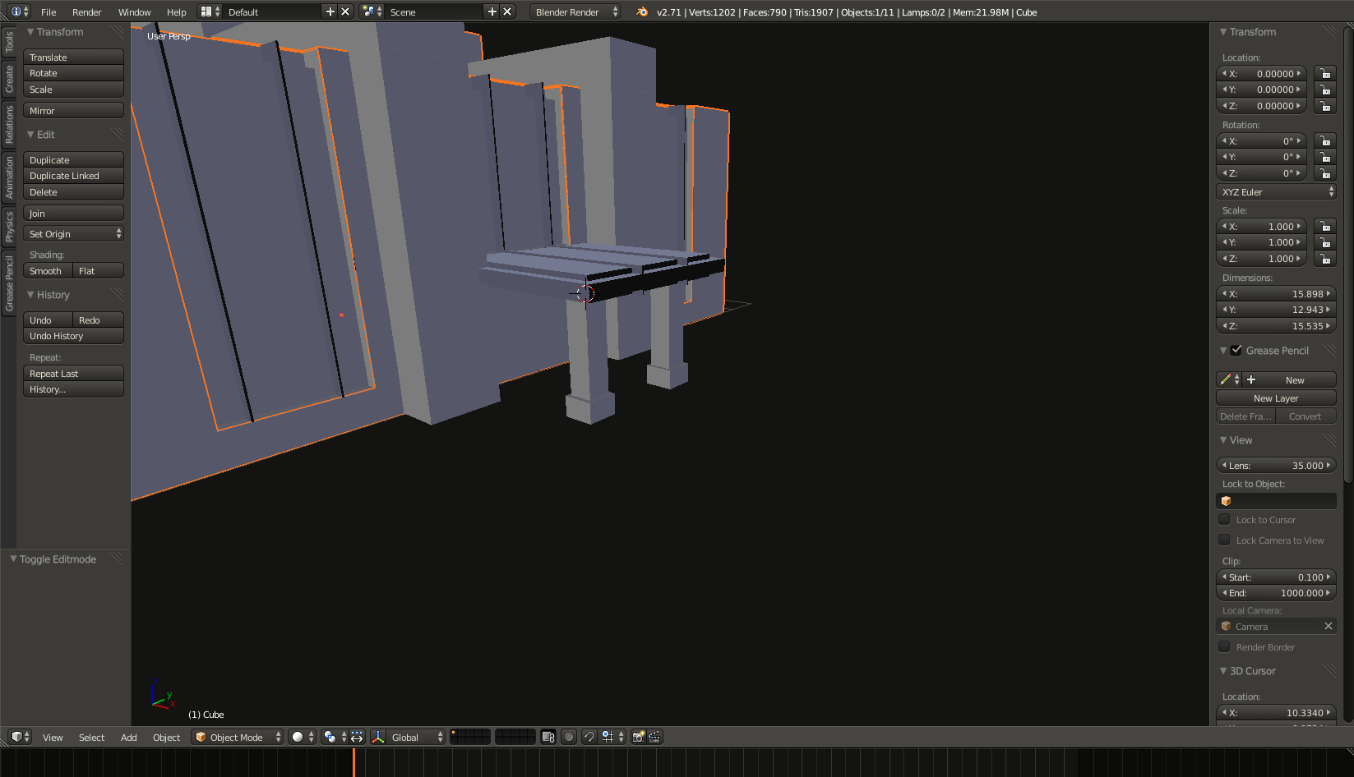
Task: Click the 3D manipulator axes icon
Action: (x=378, y=738)
